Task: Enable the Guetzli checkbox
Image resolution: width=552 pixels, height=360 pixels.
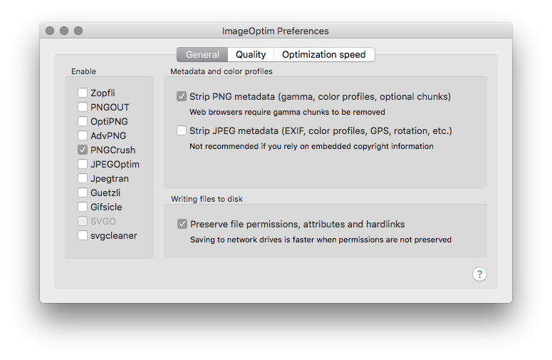Action: click(83, 192)
